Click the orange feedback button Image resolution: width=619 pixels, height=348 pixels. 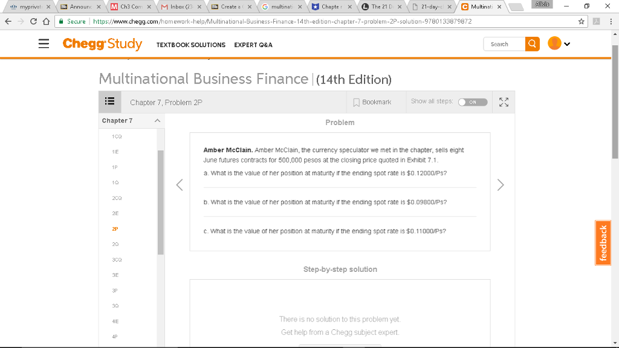coord(603,242)
